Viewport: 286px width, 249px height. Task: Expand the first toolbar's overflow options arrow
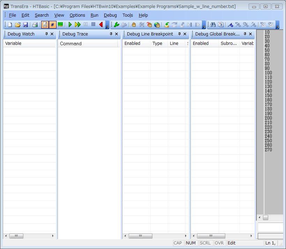107,25
